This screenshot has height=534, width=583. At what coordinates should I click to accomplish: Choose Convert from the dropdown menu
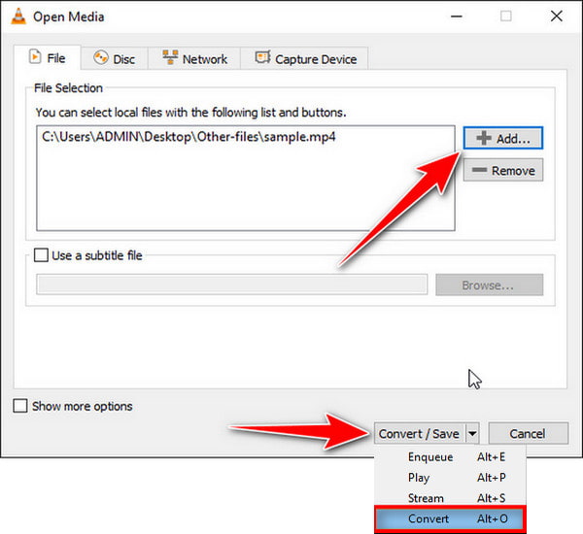[450, 518]
